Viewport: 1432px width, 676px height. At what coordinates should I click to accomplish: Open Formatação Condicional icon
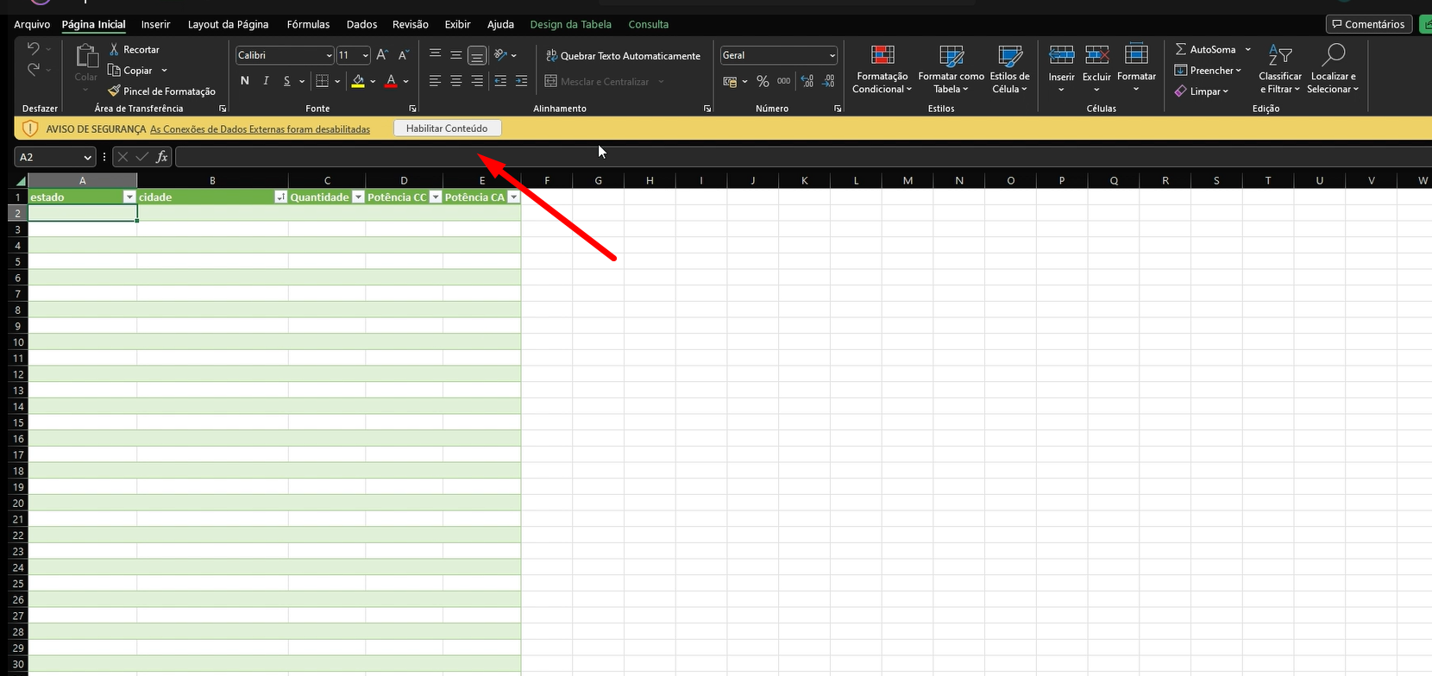click(x=882, y=56)
